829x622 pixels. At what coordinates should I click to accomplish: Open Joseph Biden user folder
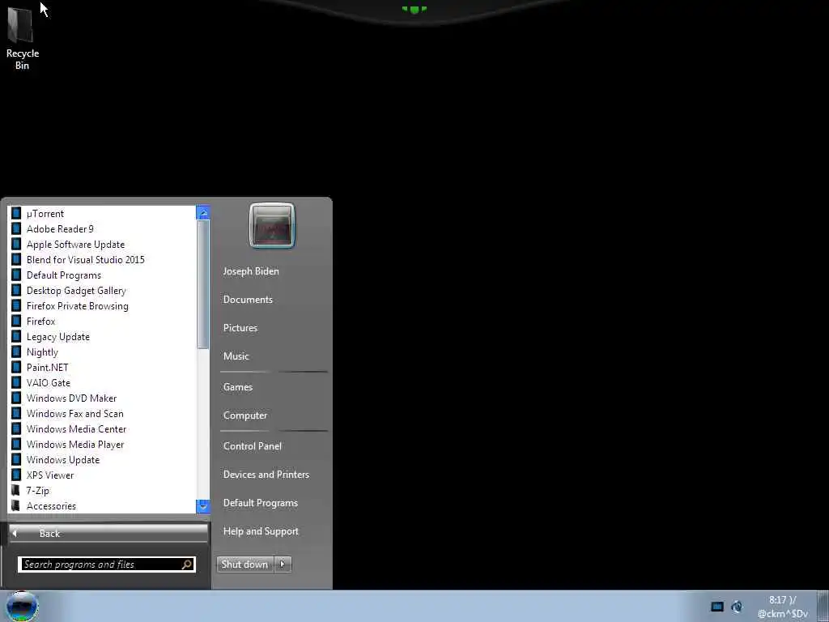click(251, 271)
